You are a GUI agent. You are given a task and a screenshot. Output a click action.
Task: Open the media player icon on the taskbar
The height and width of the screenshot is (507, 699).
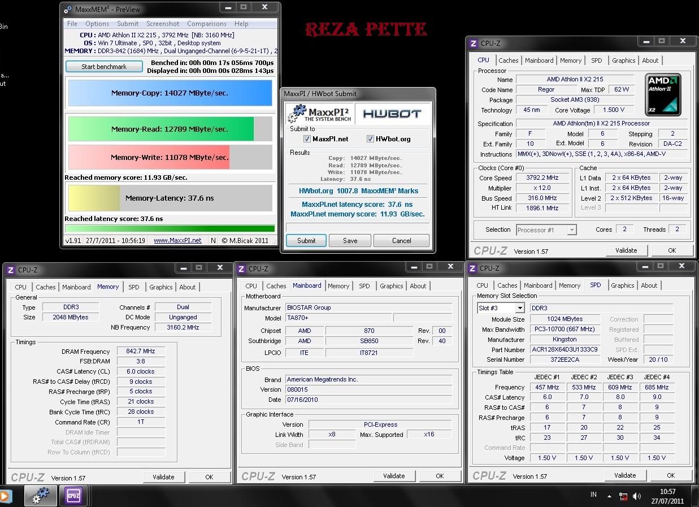pyautogui.click(x=4, y=496)
